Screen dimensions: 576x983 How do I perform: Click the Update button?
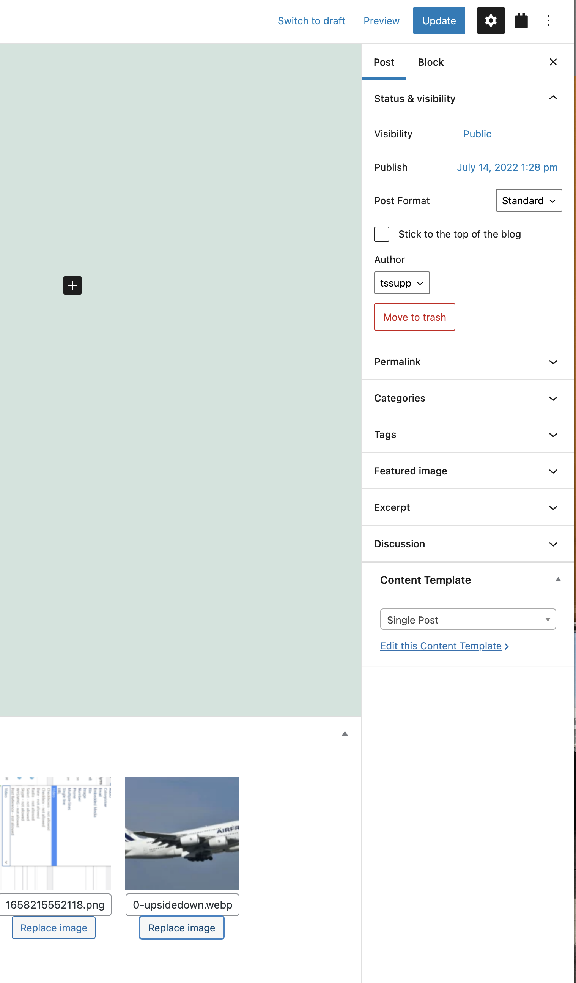pyautogui.click(x=439, y=20)
